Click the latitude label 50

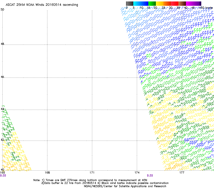click(2, 10)
